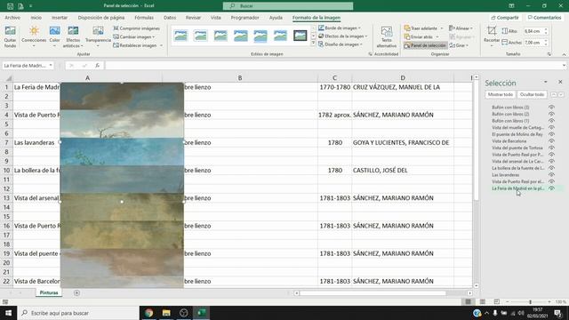Click the insert function fx icon
This screenshot has width=569, height=320.
pyautogui.click(x=97, y=66)
